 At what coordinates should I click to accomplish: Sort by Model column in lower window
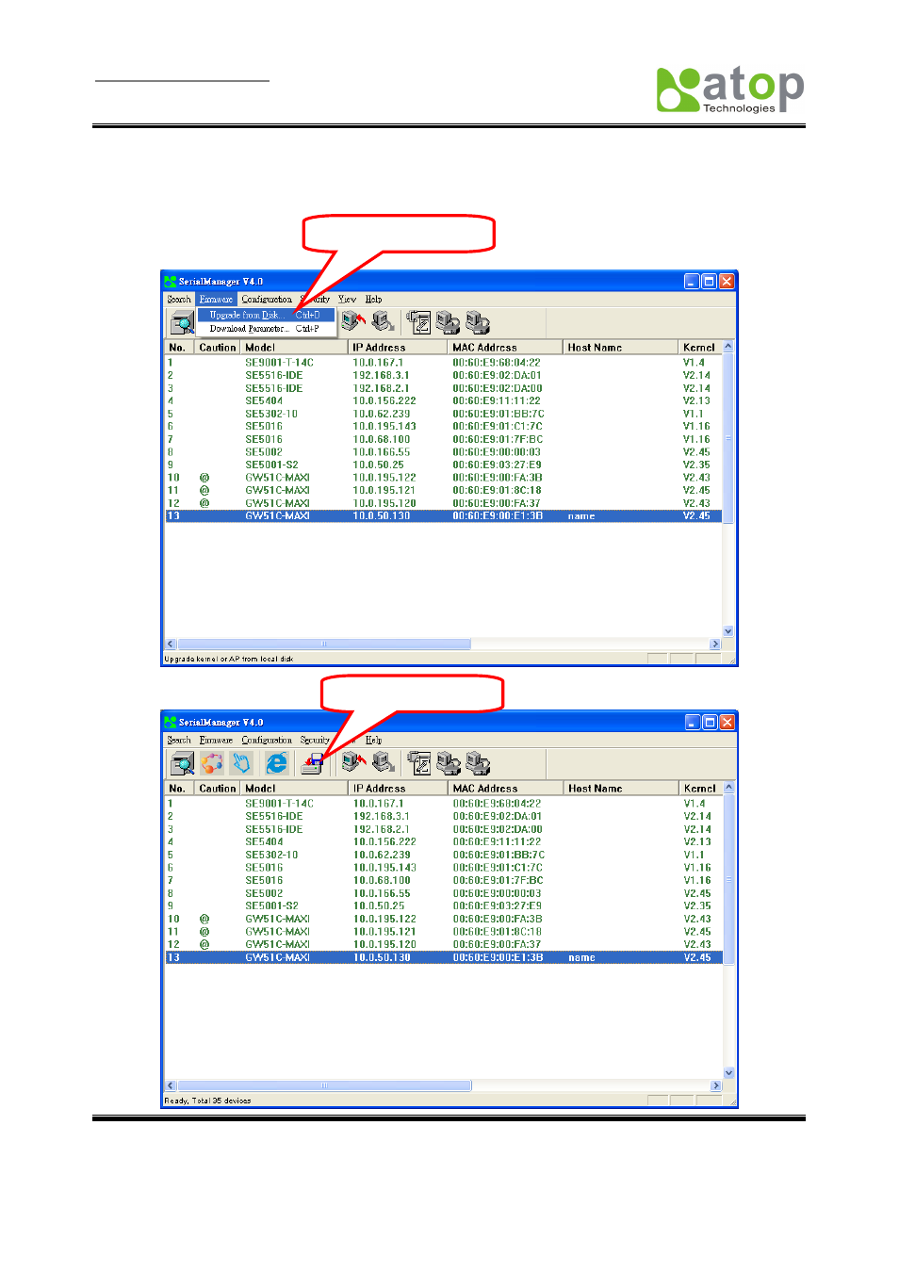tap(295, 789)
